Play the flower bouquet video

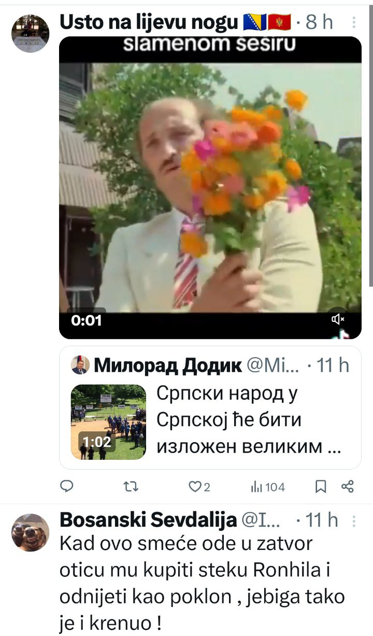click(210, 187)
